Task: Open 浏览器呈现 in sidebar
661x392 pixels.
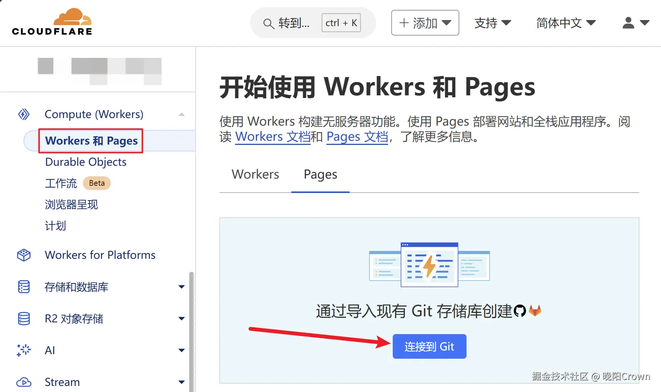Action: coord(72,205)
